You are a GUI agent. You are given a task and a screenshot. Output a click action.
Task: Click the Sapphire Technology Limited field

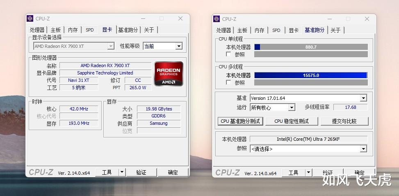tap(105, 73)
